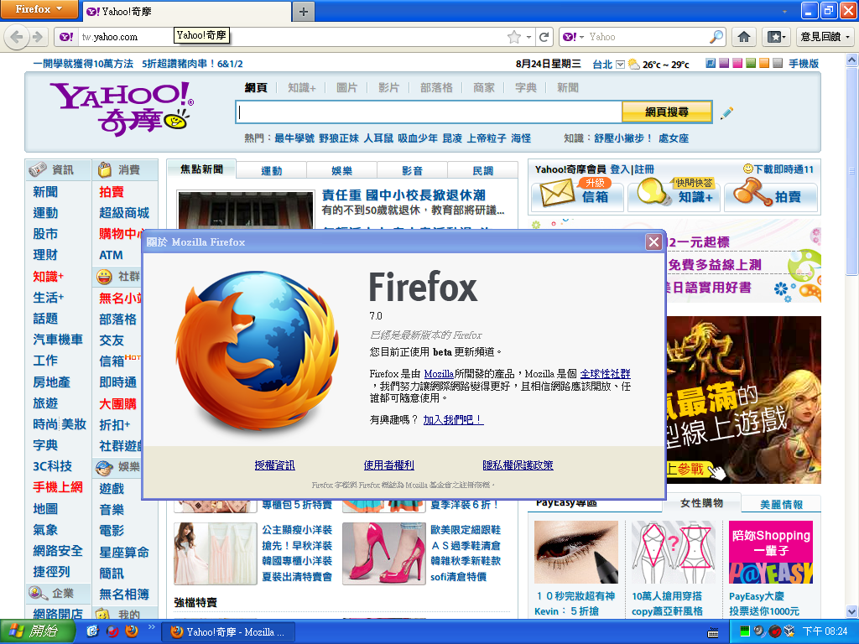This screenshot has height=644, width=859.
Task: Click the 登入 login link
Action: tap(620, 169)
